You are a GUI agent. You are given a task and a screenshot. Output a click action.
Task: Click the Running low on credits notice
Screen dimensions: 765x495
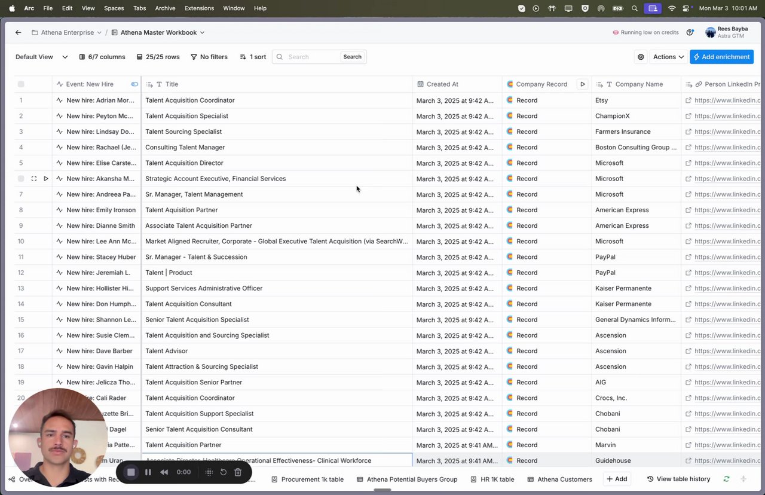pos(645,32)
